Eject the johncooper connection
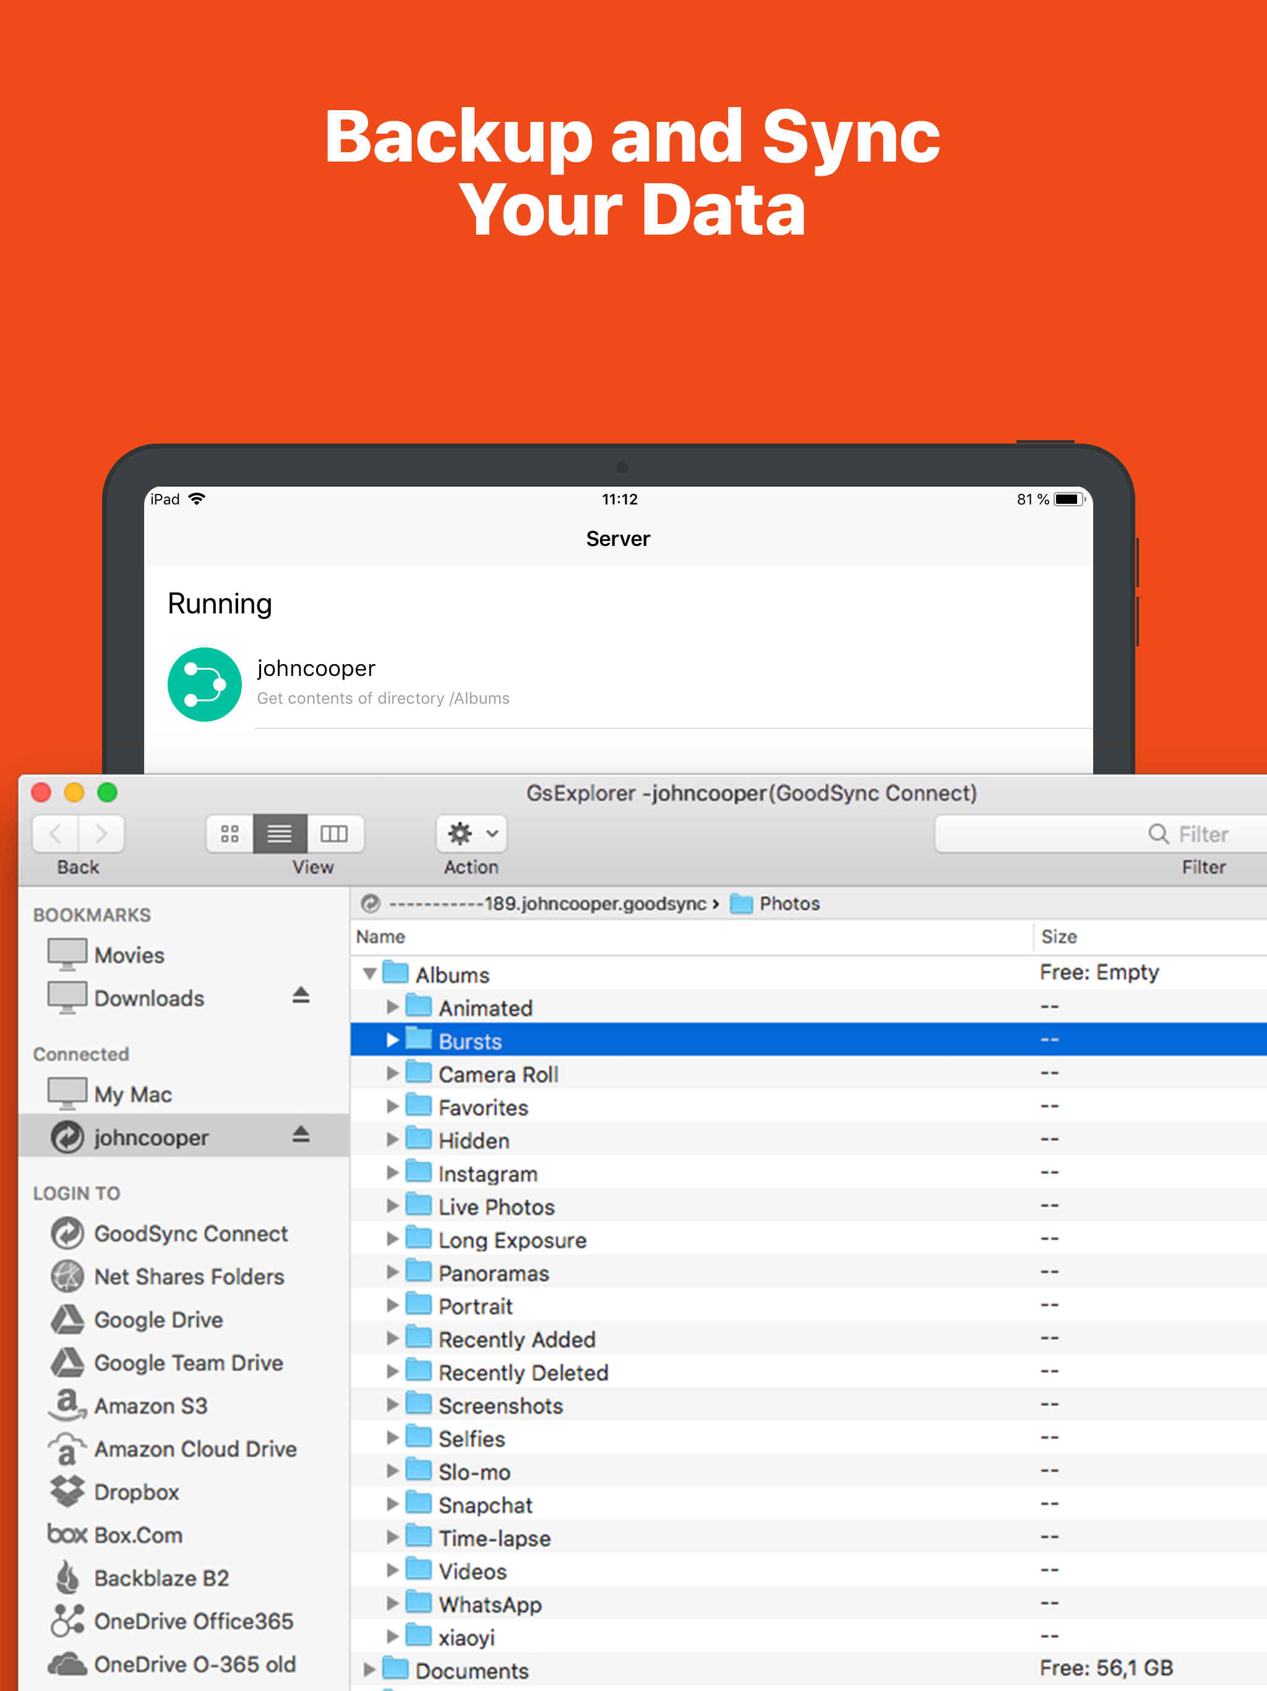This screenshot has width=1267, height=1691. click(300, 1135)
